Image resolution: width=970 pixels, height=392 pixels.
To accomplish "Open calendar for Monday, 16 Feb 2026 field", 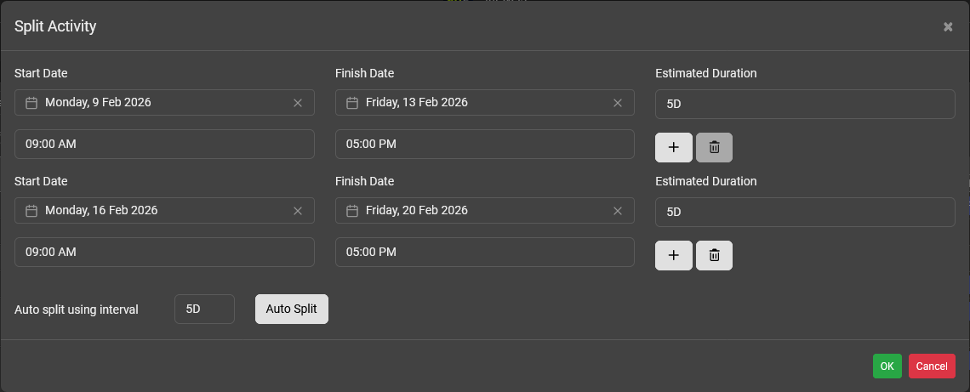I will pyautogui.click(x=31, y=211).
